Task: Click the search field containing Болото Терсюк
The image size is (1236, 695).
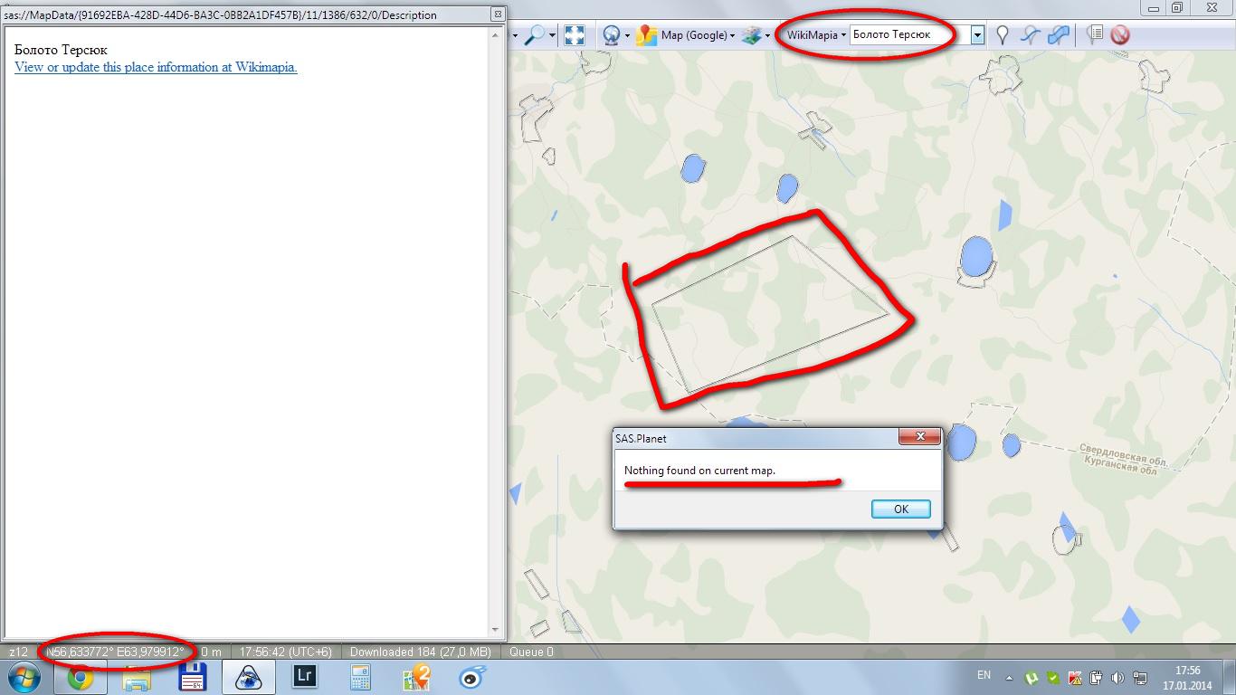Action: (x=908, y=35)
